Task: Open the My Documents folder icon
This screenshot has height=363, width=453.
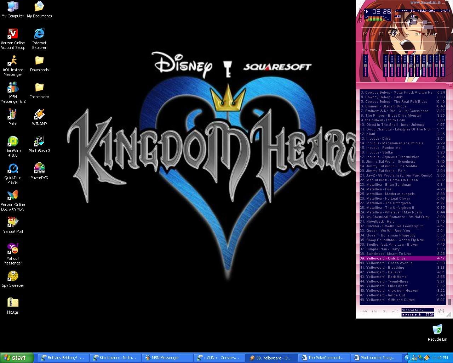Action: (x=39, y=10)
